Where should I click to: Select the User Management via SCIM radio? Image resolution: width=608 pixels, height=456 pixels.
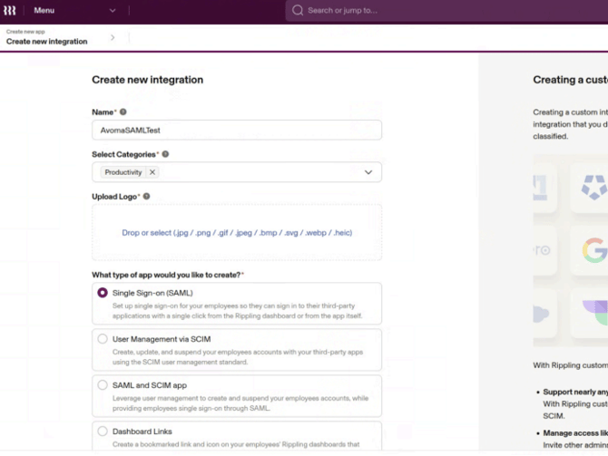click(x=103, y=339)
